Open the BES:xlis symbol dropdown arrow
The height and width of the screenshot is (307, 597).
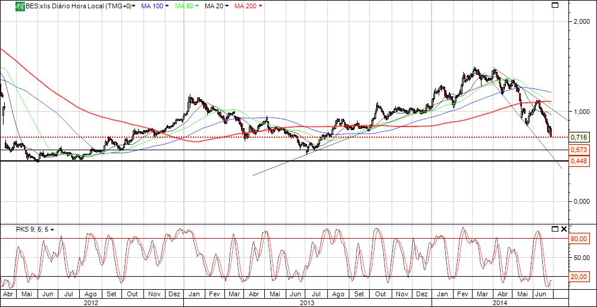(134, 7)
